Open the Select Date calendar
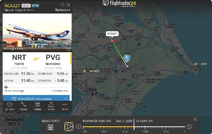 coord(51,127)
